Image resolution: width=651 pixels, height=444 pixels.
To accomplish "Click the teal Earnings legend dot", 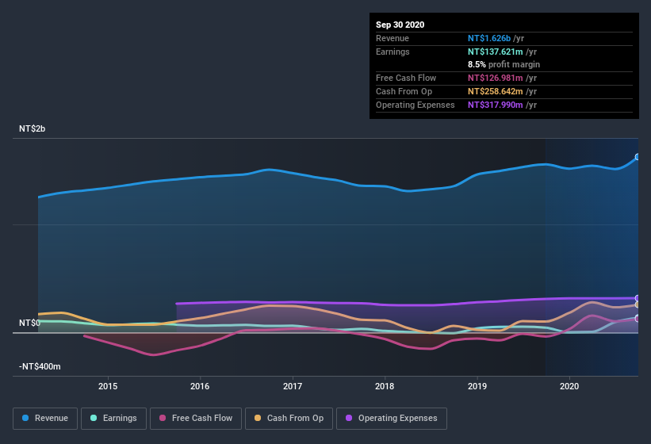I will tap(94, 418).
